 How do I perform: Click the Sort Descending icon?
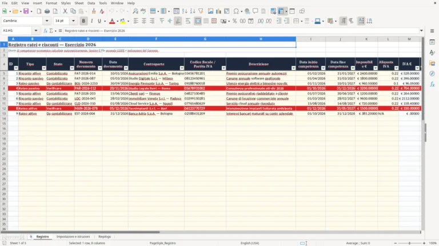193,11
